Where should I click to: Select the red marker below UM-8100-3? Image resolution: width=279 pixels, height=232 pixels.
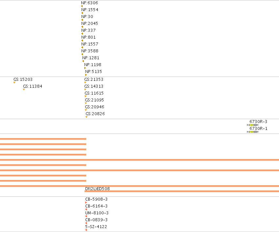click(86, 216)
